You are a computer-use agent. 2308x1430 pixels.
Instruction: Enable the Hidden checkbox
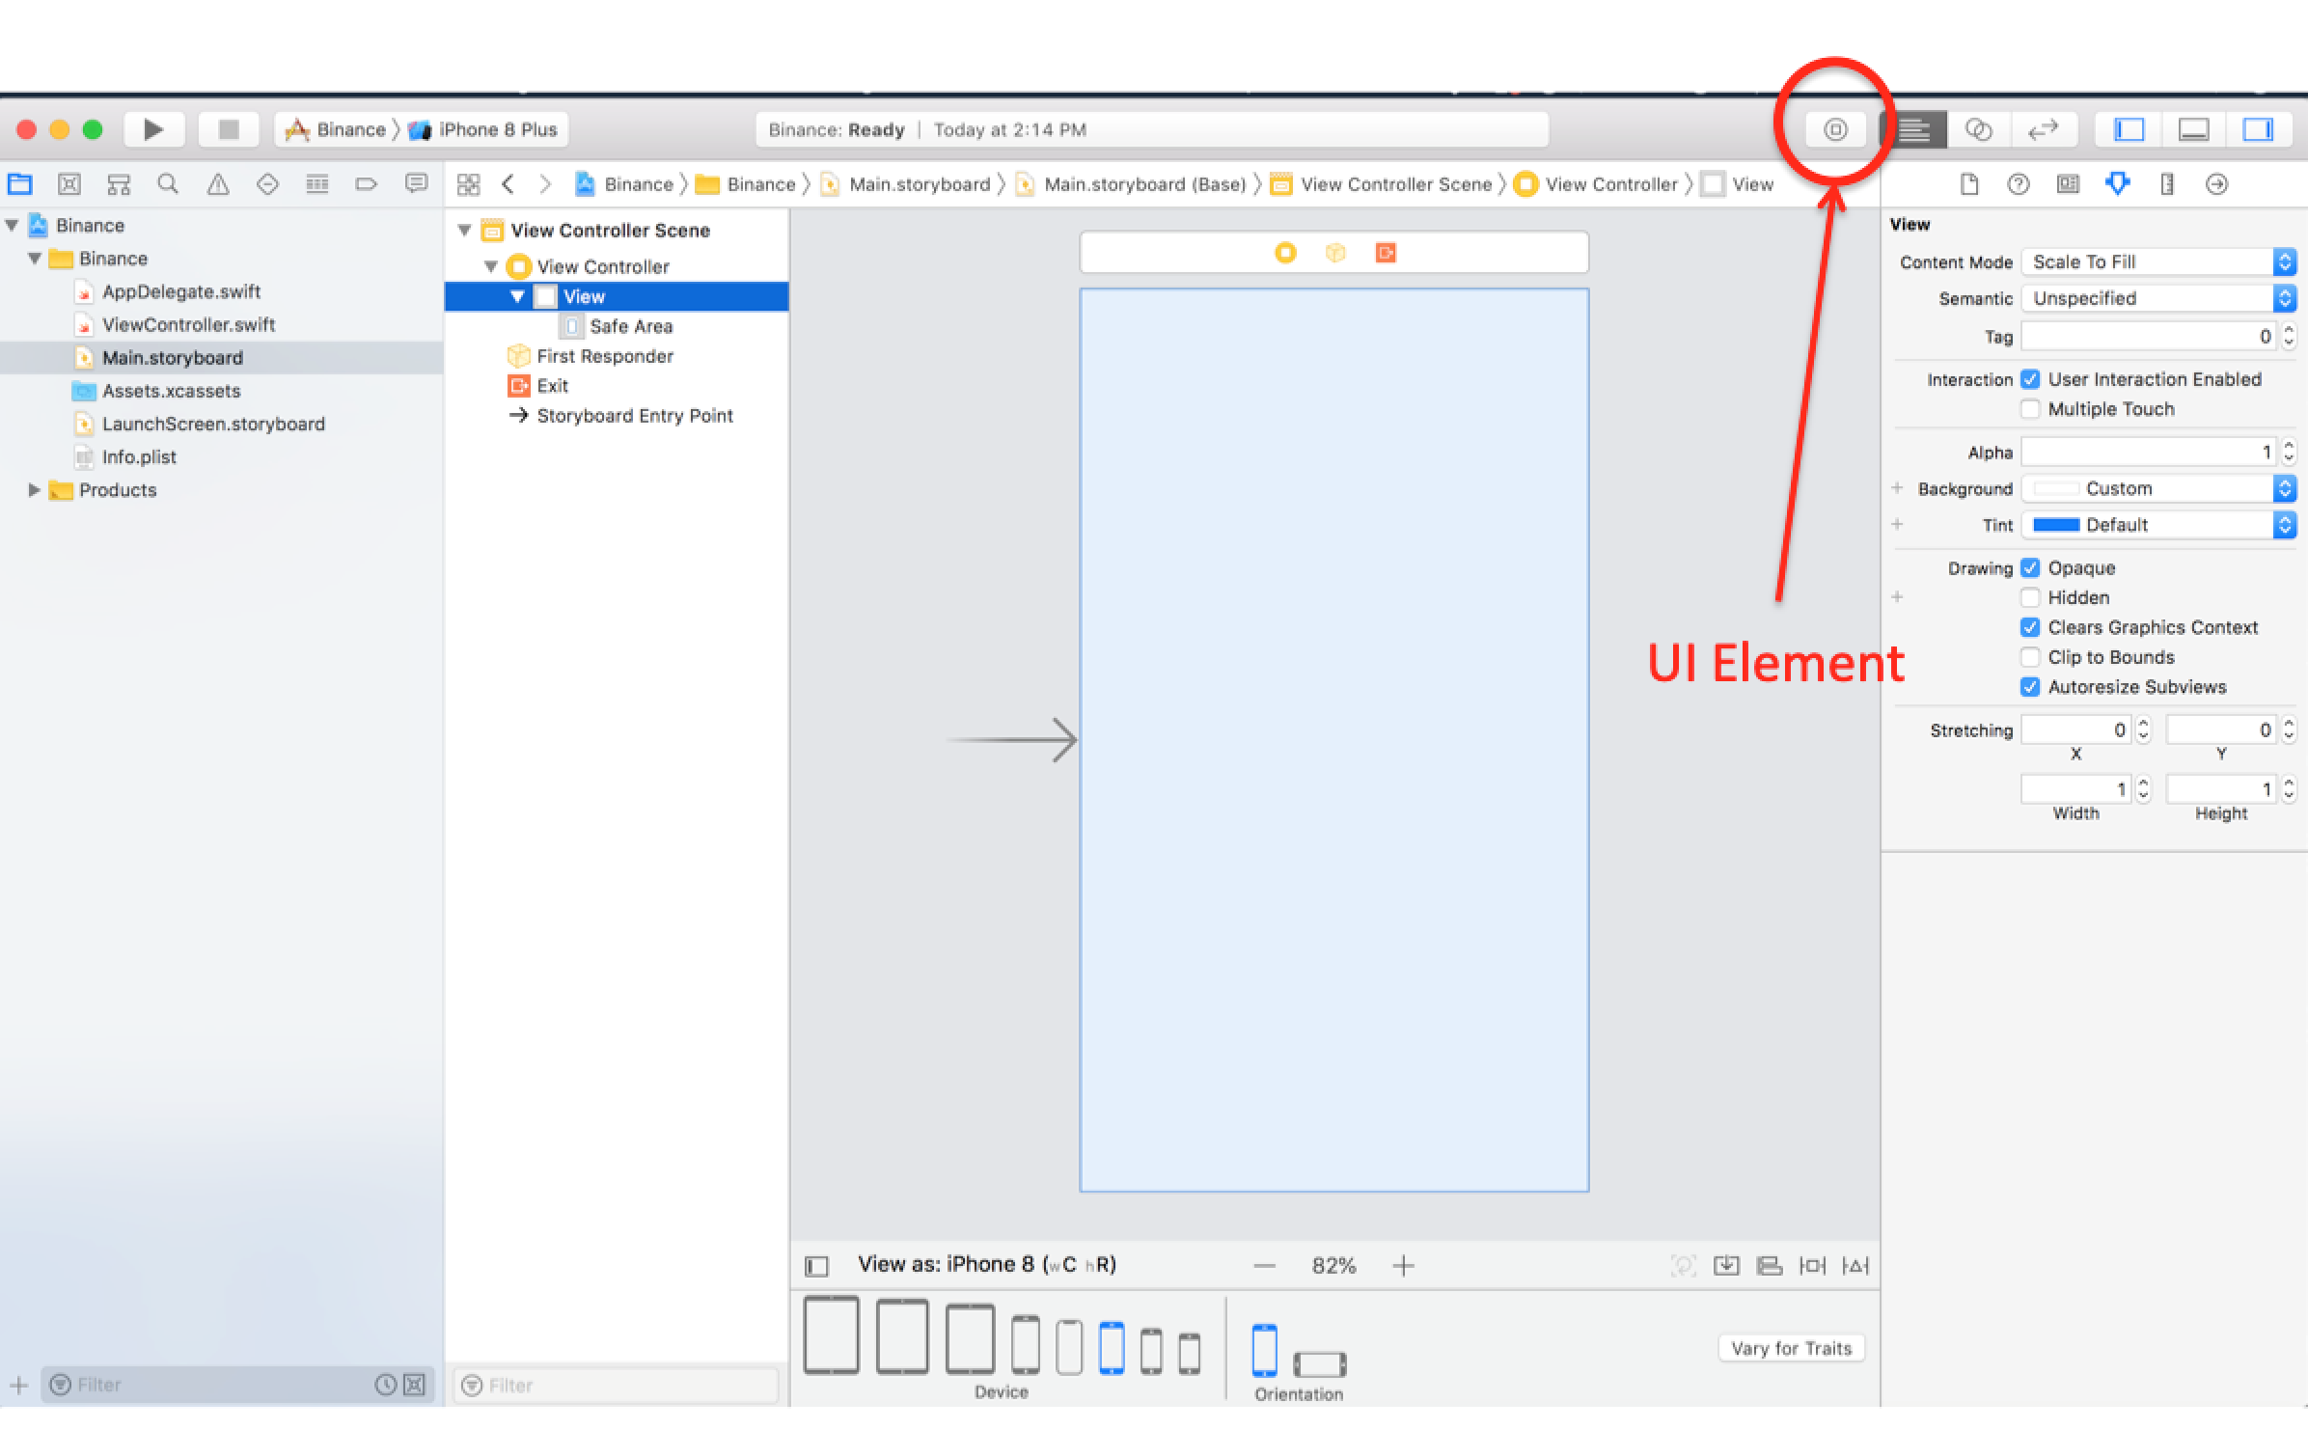coord(2030,597)
